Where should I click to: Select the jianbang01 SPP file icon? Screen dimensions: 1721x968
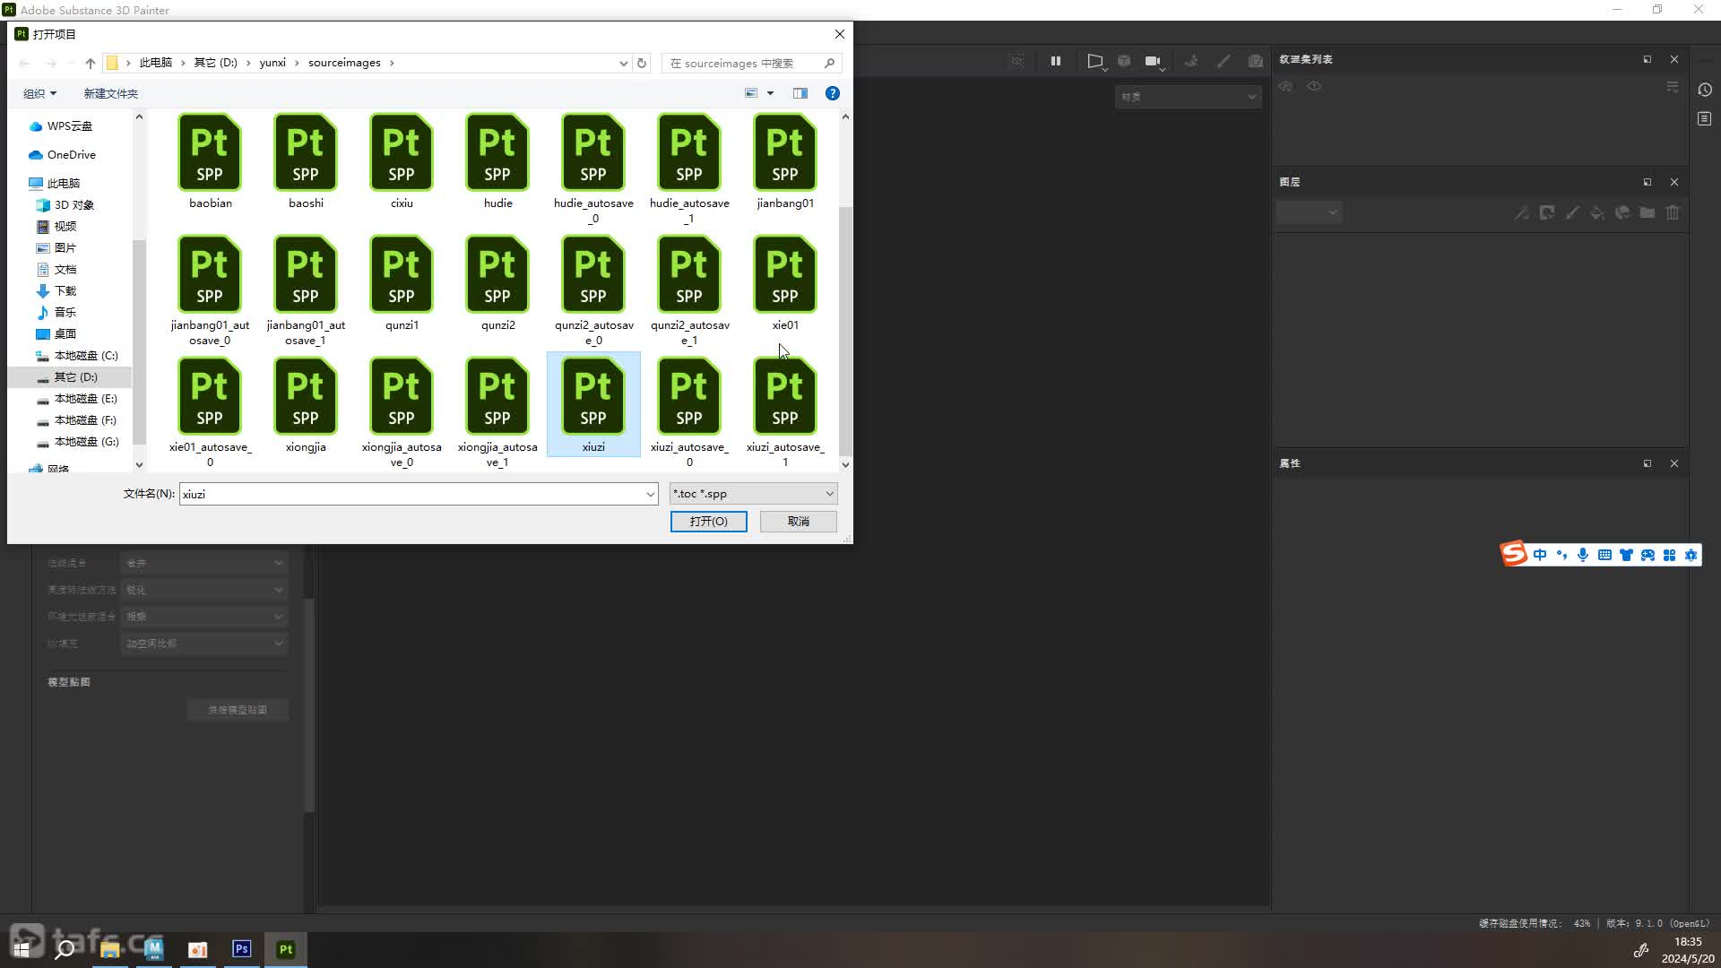click(785, 152)
